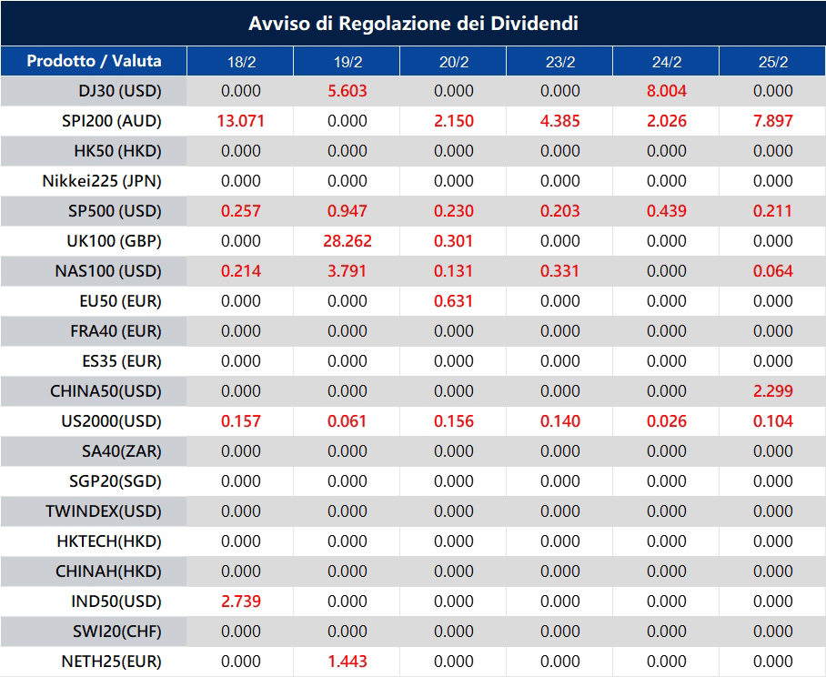
Task: Select the SPI200 value 13.071 under 18/2
Action: [239, 121]
